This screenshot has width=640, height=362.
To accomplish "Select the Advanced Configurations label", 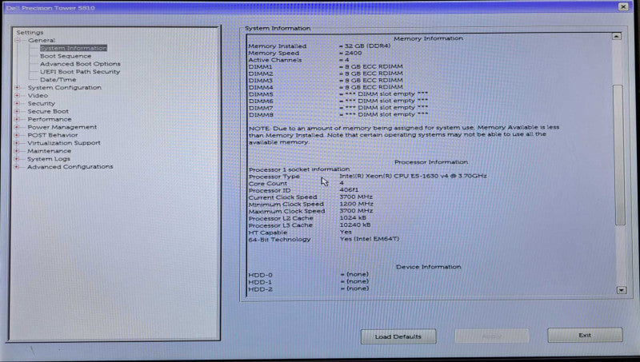I will tap(70, 167).
